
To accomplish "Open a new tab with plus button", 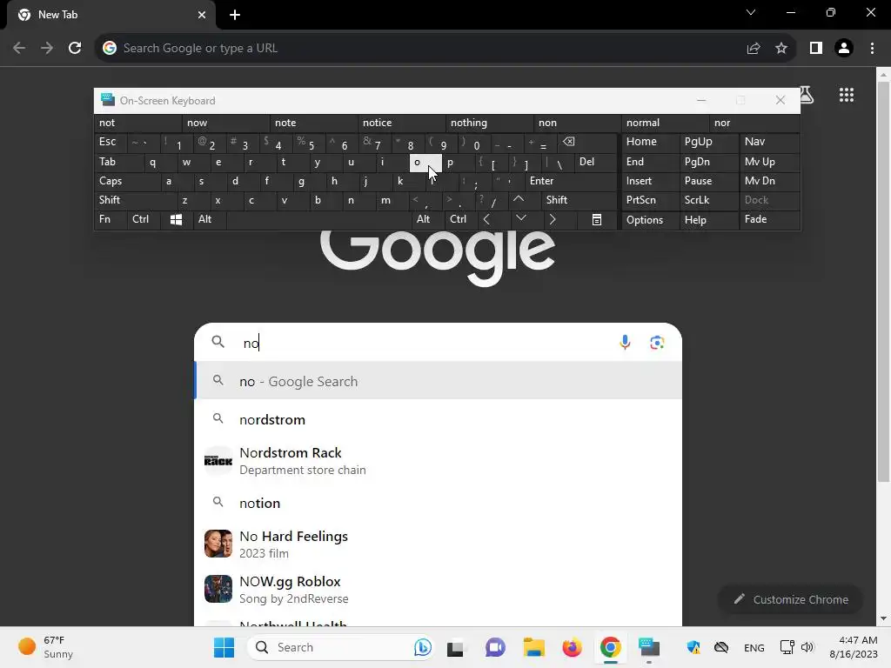I will pos(235,15).
